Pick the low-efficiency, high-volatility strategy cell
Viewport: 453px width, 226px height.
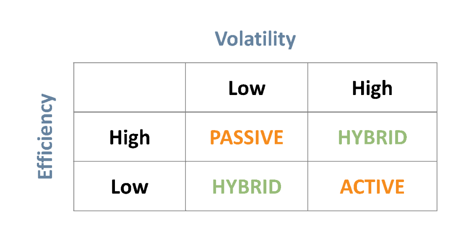click(372, 187)
